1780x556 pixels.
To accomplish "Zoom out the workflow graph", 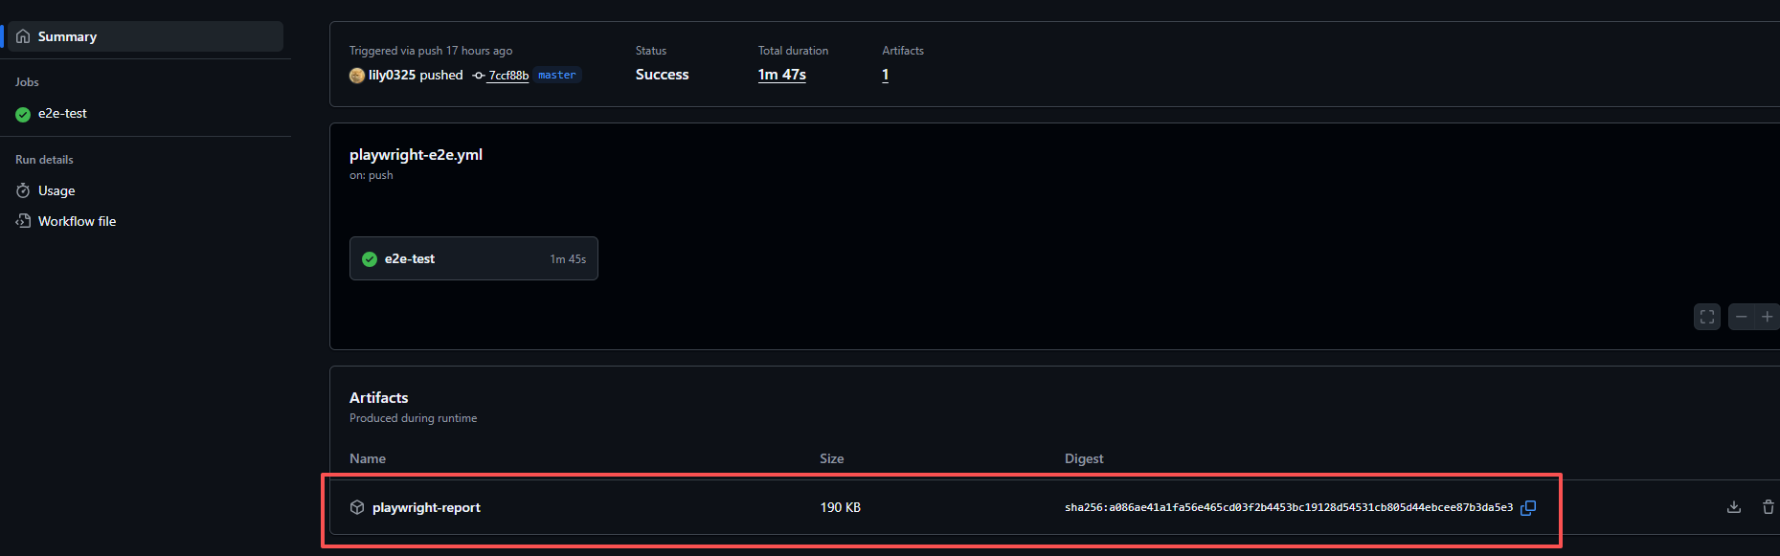I will pyautogui.click(x=1742, y=317).
